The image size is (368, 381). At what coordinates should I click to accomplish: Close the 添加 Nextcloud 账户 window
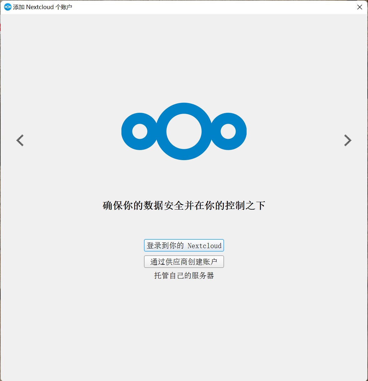coord(360,7)
